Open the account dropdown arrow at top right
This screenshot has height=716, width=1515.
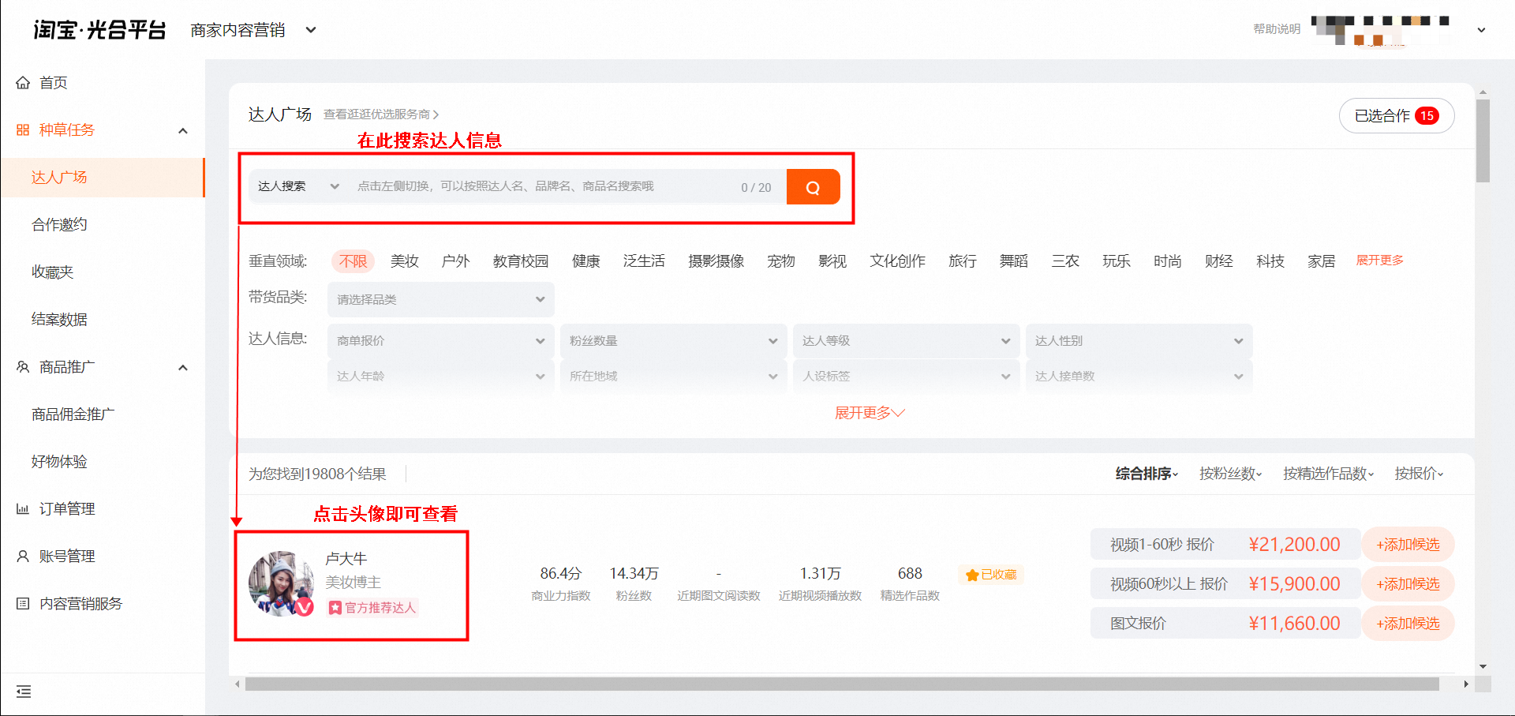point(1481,30)
